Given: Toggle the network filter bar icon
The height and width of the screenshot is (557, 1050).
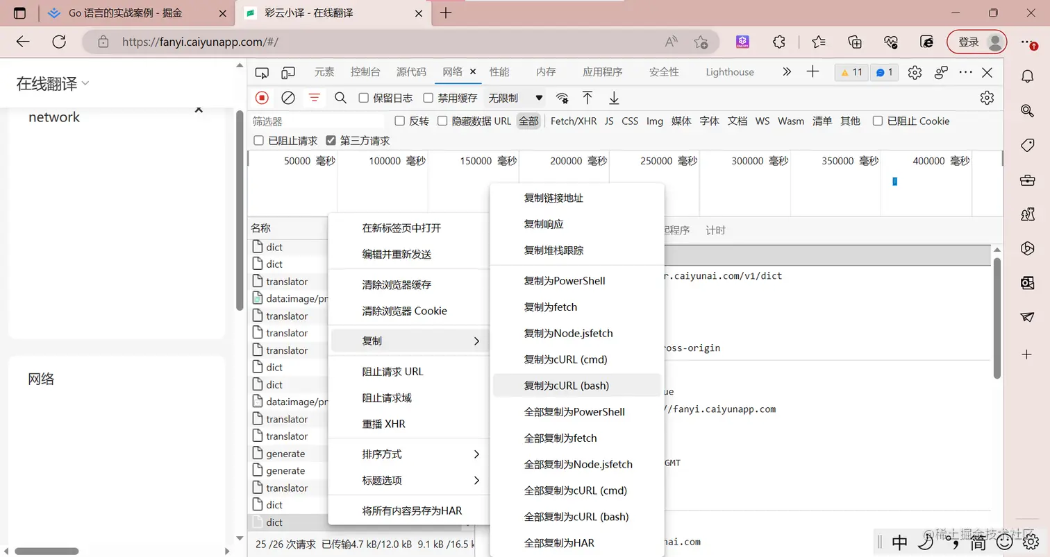Looking at the screenshot, I should [x=315, y=98].
